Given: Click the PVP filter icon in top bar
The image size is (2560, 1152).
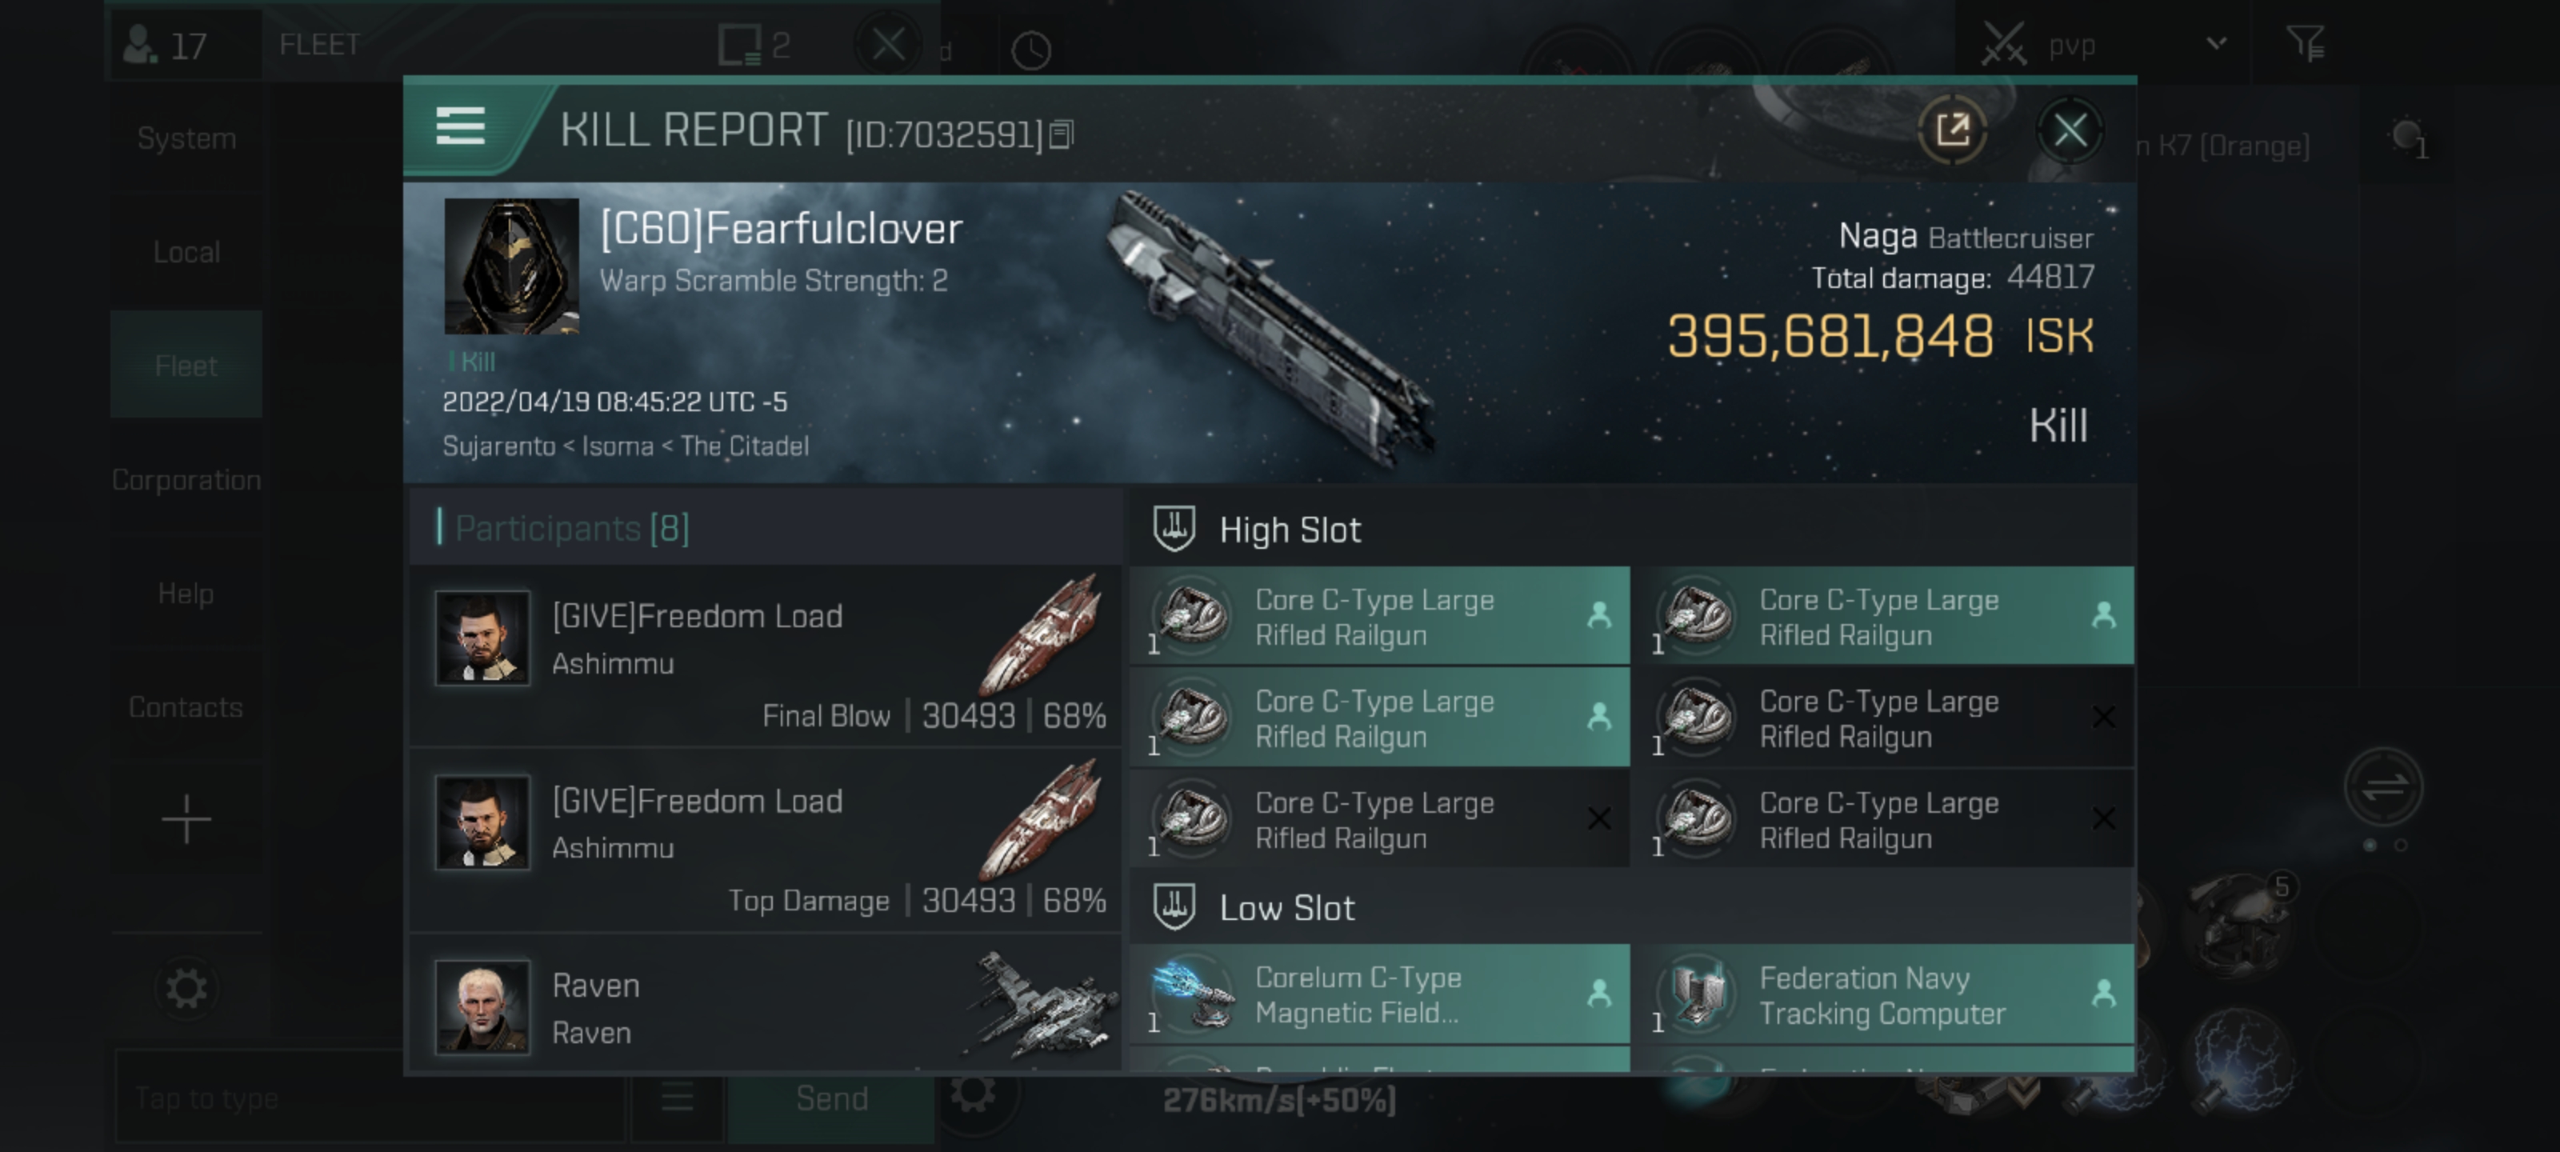Looking at the screenshot, I should click(2309, 42).
